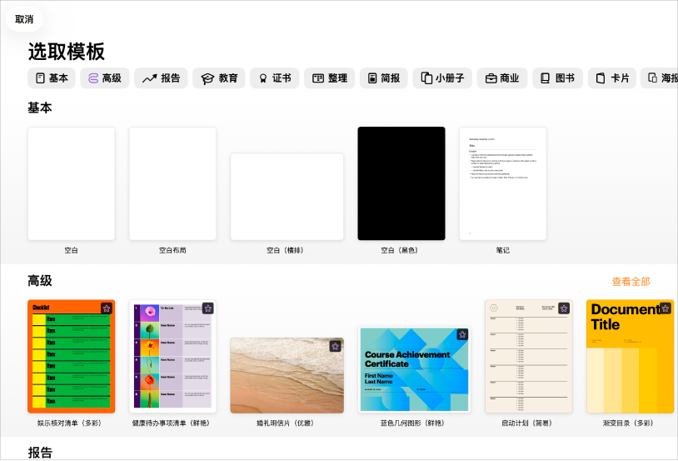The height and width of the screenshot is (461, 678).
Task: Open the 报告 category tab
Action: (x=161, y=78)
